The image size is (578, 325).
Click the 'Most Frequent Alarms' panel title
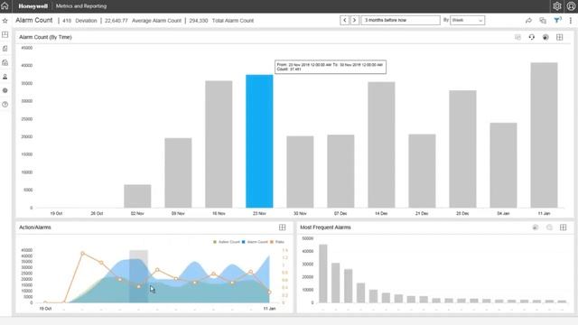pos(325,227)
